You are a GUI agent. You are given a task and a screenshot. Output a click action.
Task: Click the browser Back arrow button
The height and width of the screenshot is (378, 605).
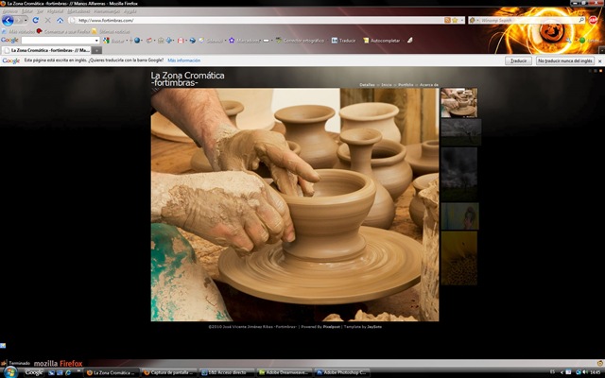[x=8, y=21]
